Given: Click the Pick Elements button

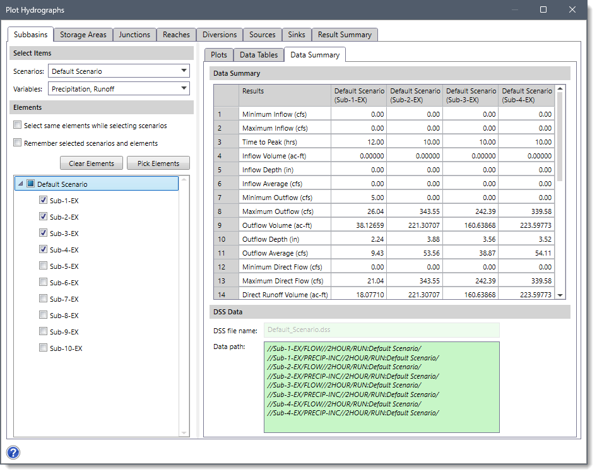Looking at the screenshot, I should (158, 163).
